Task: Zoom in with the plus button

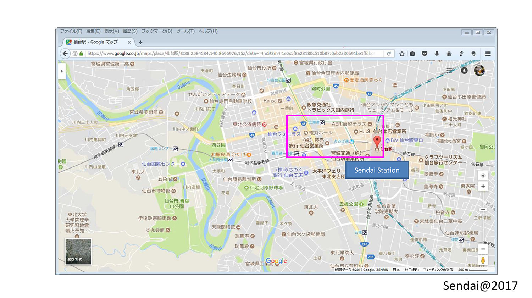Action: (x=483, y=186)
